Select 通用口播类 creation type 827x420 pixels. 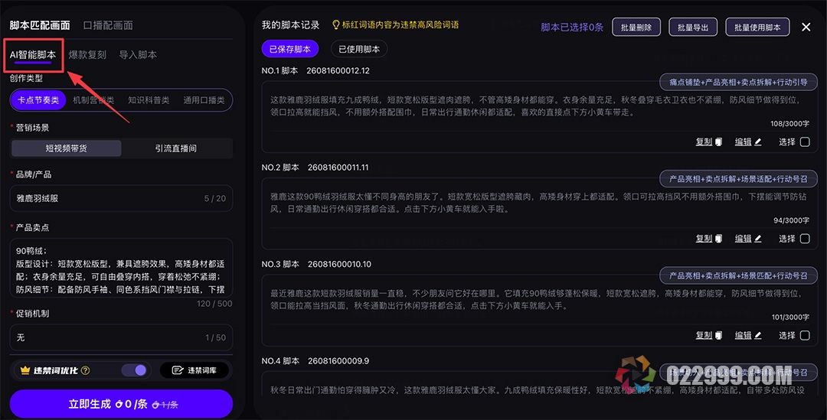(204, 100)
